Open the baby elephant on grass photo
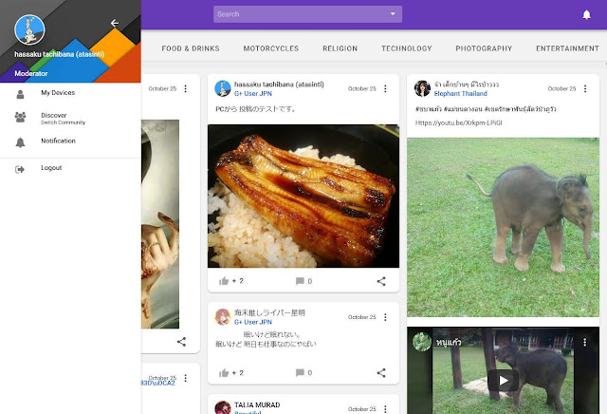 click(x=503, y=228)
